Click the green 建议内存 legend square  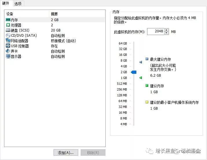147,85
